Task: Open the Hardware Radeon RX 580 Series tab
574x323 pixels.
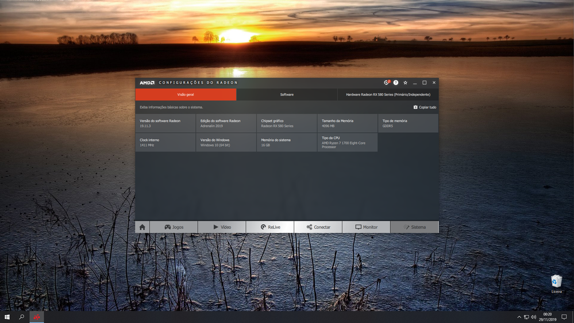Action: click(388, 94)
